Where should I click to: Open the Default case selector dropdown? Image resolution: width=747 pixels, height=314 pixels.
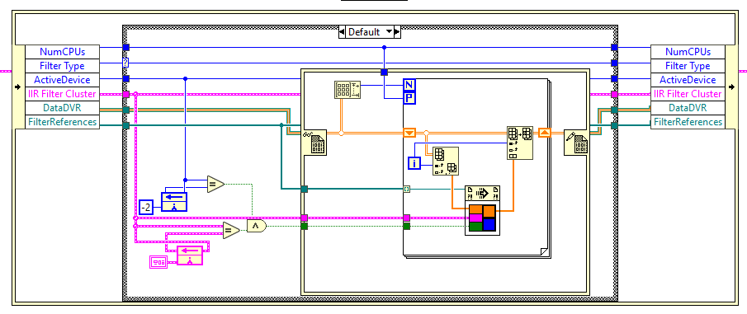[x=389, y=32]
